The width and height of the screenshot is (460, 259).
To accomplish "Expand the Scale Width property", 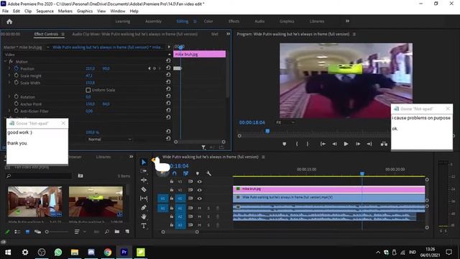I will point(9,83).
